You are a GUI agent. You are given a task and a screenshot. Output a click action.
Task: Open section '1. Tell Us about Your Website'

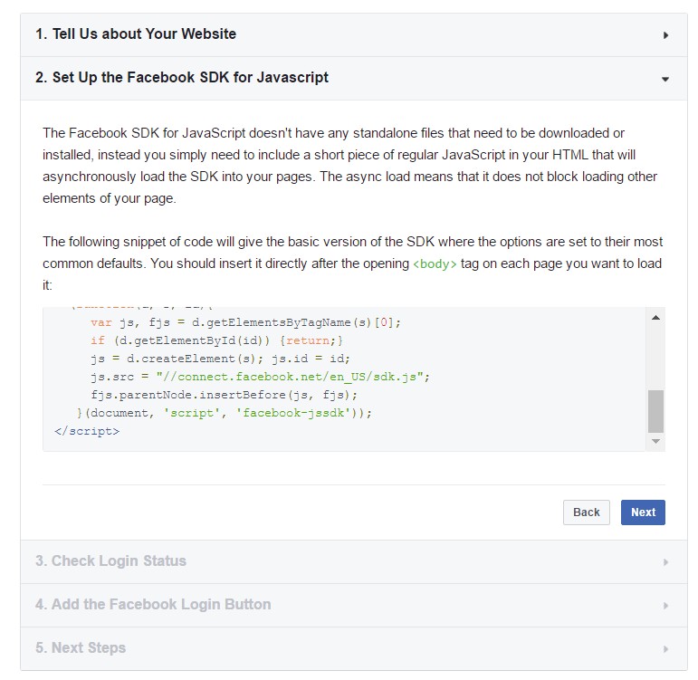(354, 34)
